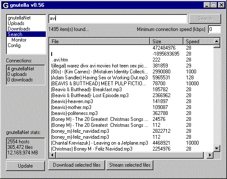Screen dimensions: 227x179
Task: Select (Beavis & Butthead)- Breakfast.mp3
Action: [x=131, y=89]
